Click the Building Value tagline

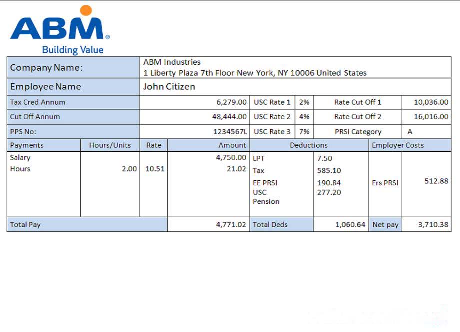tap(73, 50)
